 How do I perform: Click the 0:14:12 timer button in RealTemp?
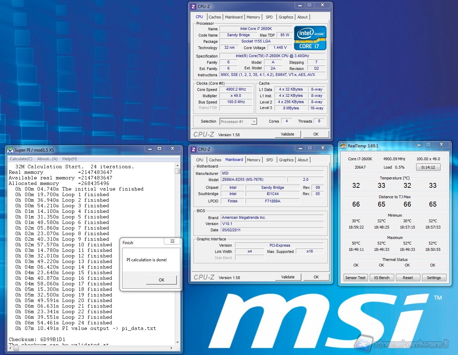tap(428, 167)
